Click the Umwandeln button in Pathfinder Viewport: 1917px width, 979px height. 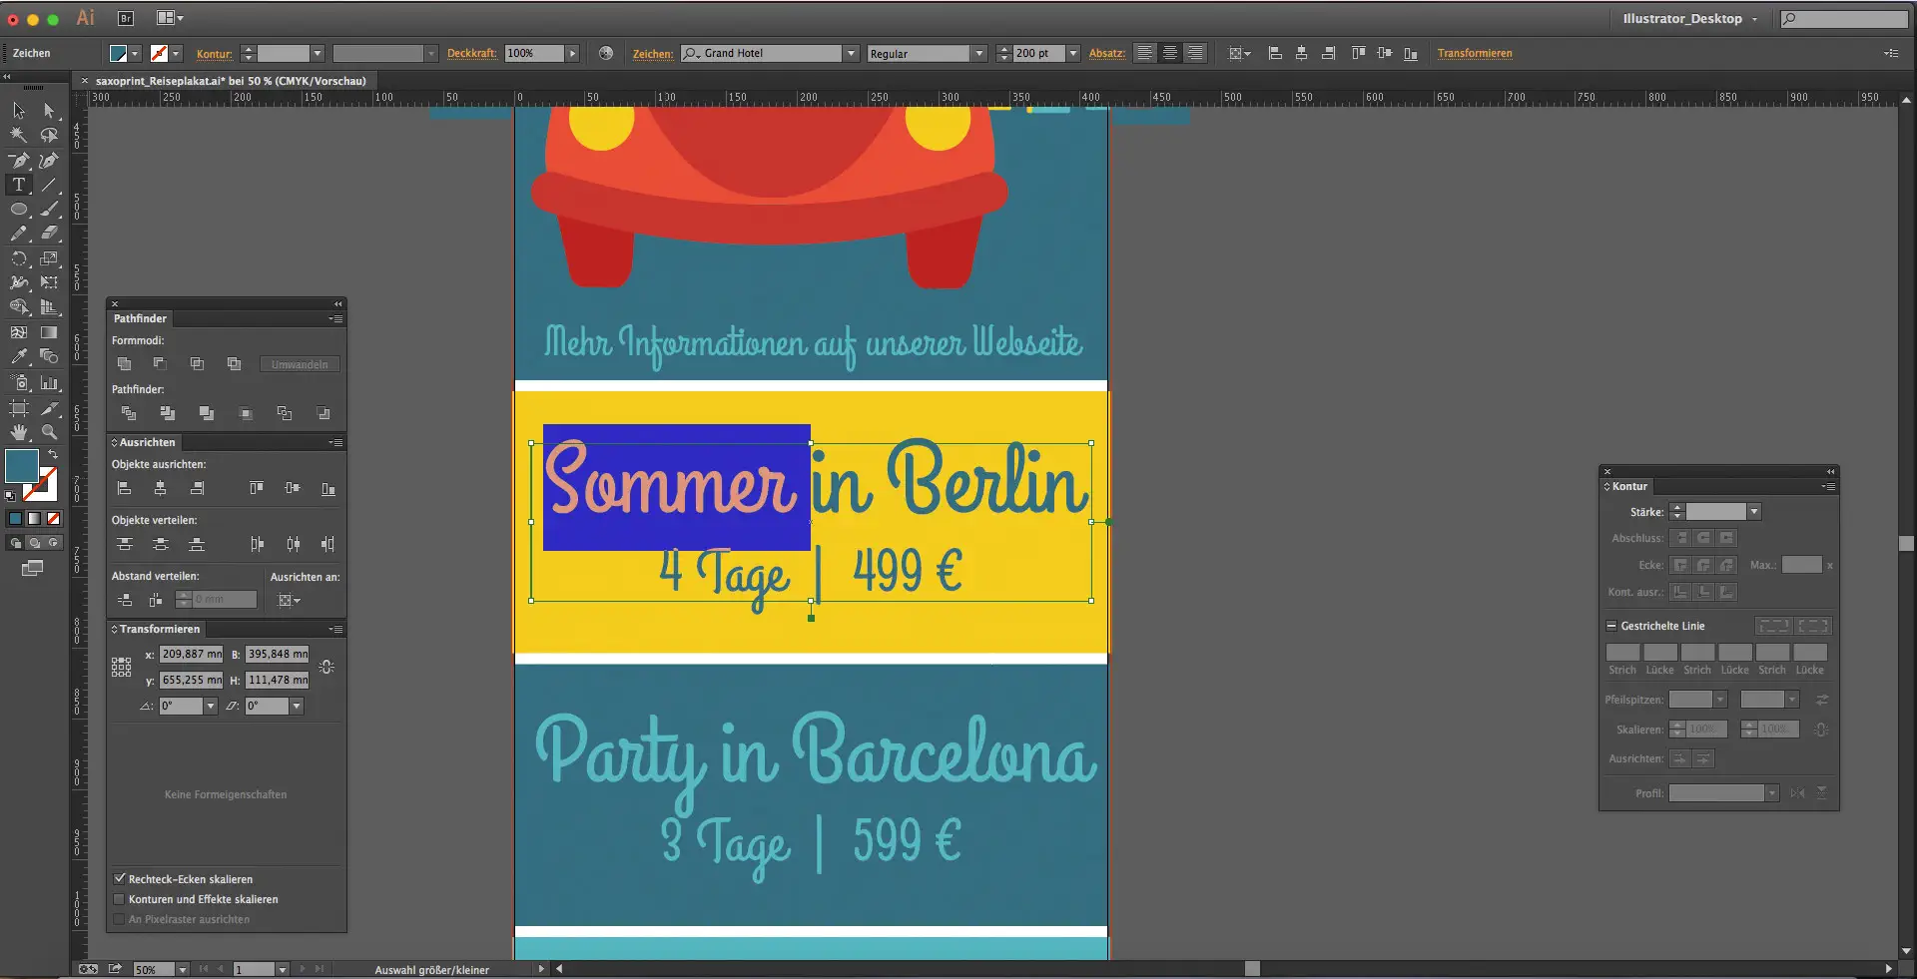tap(299, 364)
